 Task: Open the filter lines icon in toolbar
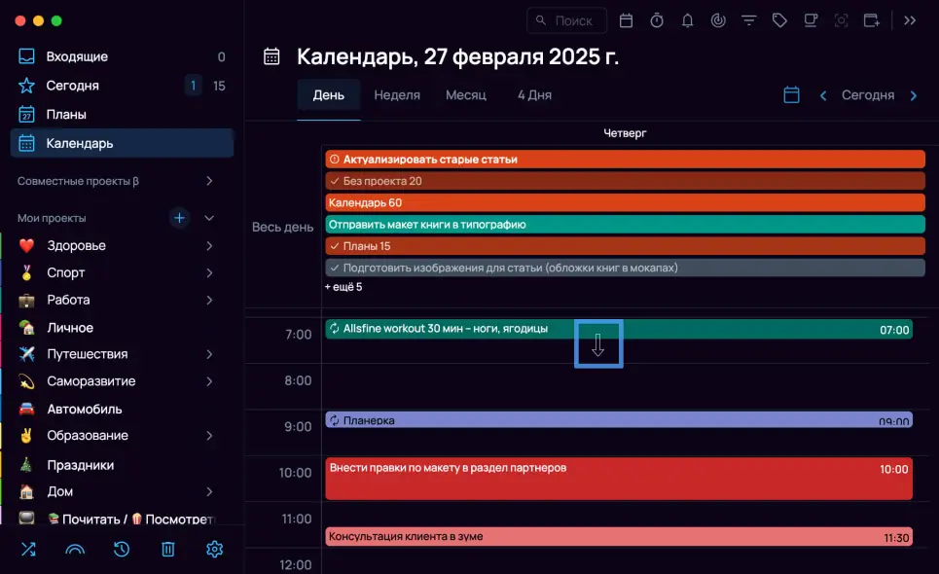pyautogui.click(x=748, y=20)
